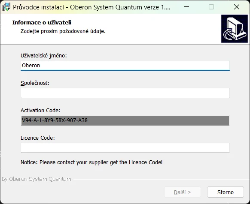Click the Activation Code label

tap(40, 111)
